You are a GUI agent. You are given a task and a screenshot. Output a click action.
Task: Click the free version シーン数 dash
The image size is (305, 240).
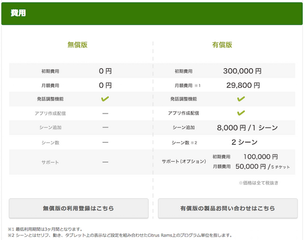point(105,143)
